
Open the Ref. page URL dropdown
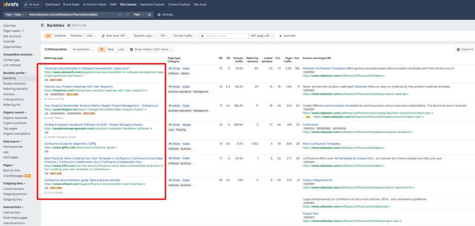262,36
